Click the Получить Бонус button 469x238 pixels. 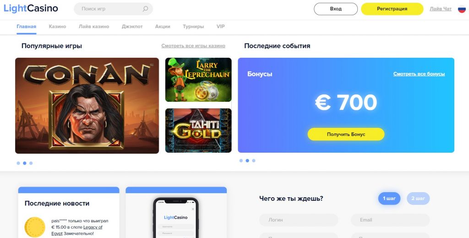coord(346,134)
